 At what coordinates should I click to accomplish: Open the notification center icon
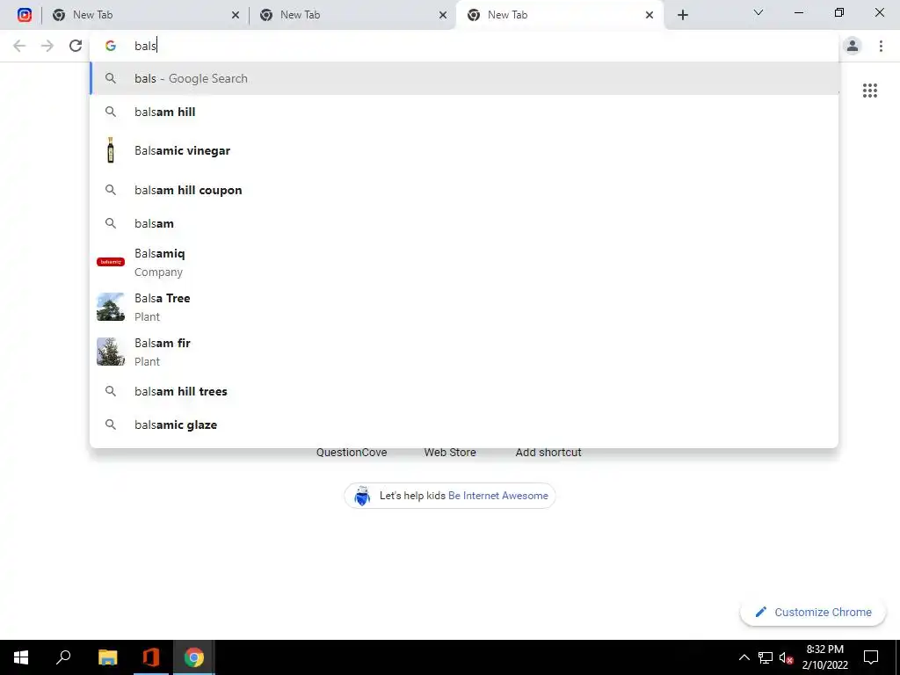click(871, 657)
